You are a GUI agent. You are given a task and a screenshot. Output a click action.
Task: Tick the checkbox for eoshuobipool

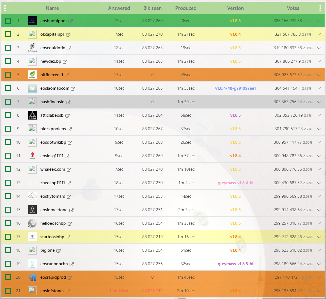(x=8, y=21)
